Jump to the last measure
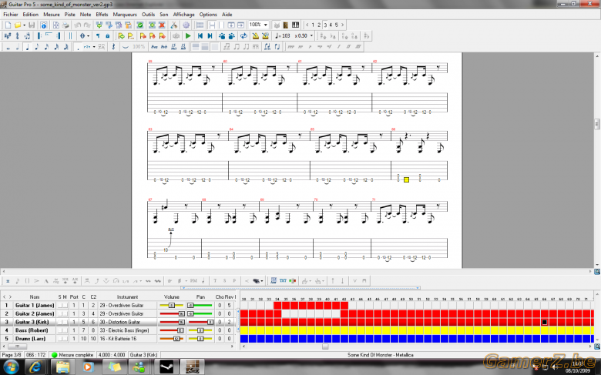This screenshot has height=375, width=601. [210, 36]
